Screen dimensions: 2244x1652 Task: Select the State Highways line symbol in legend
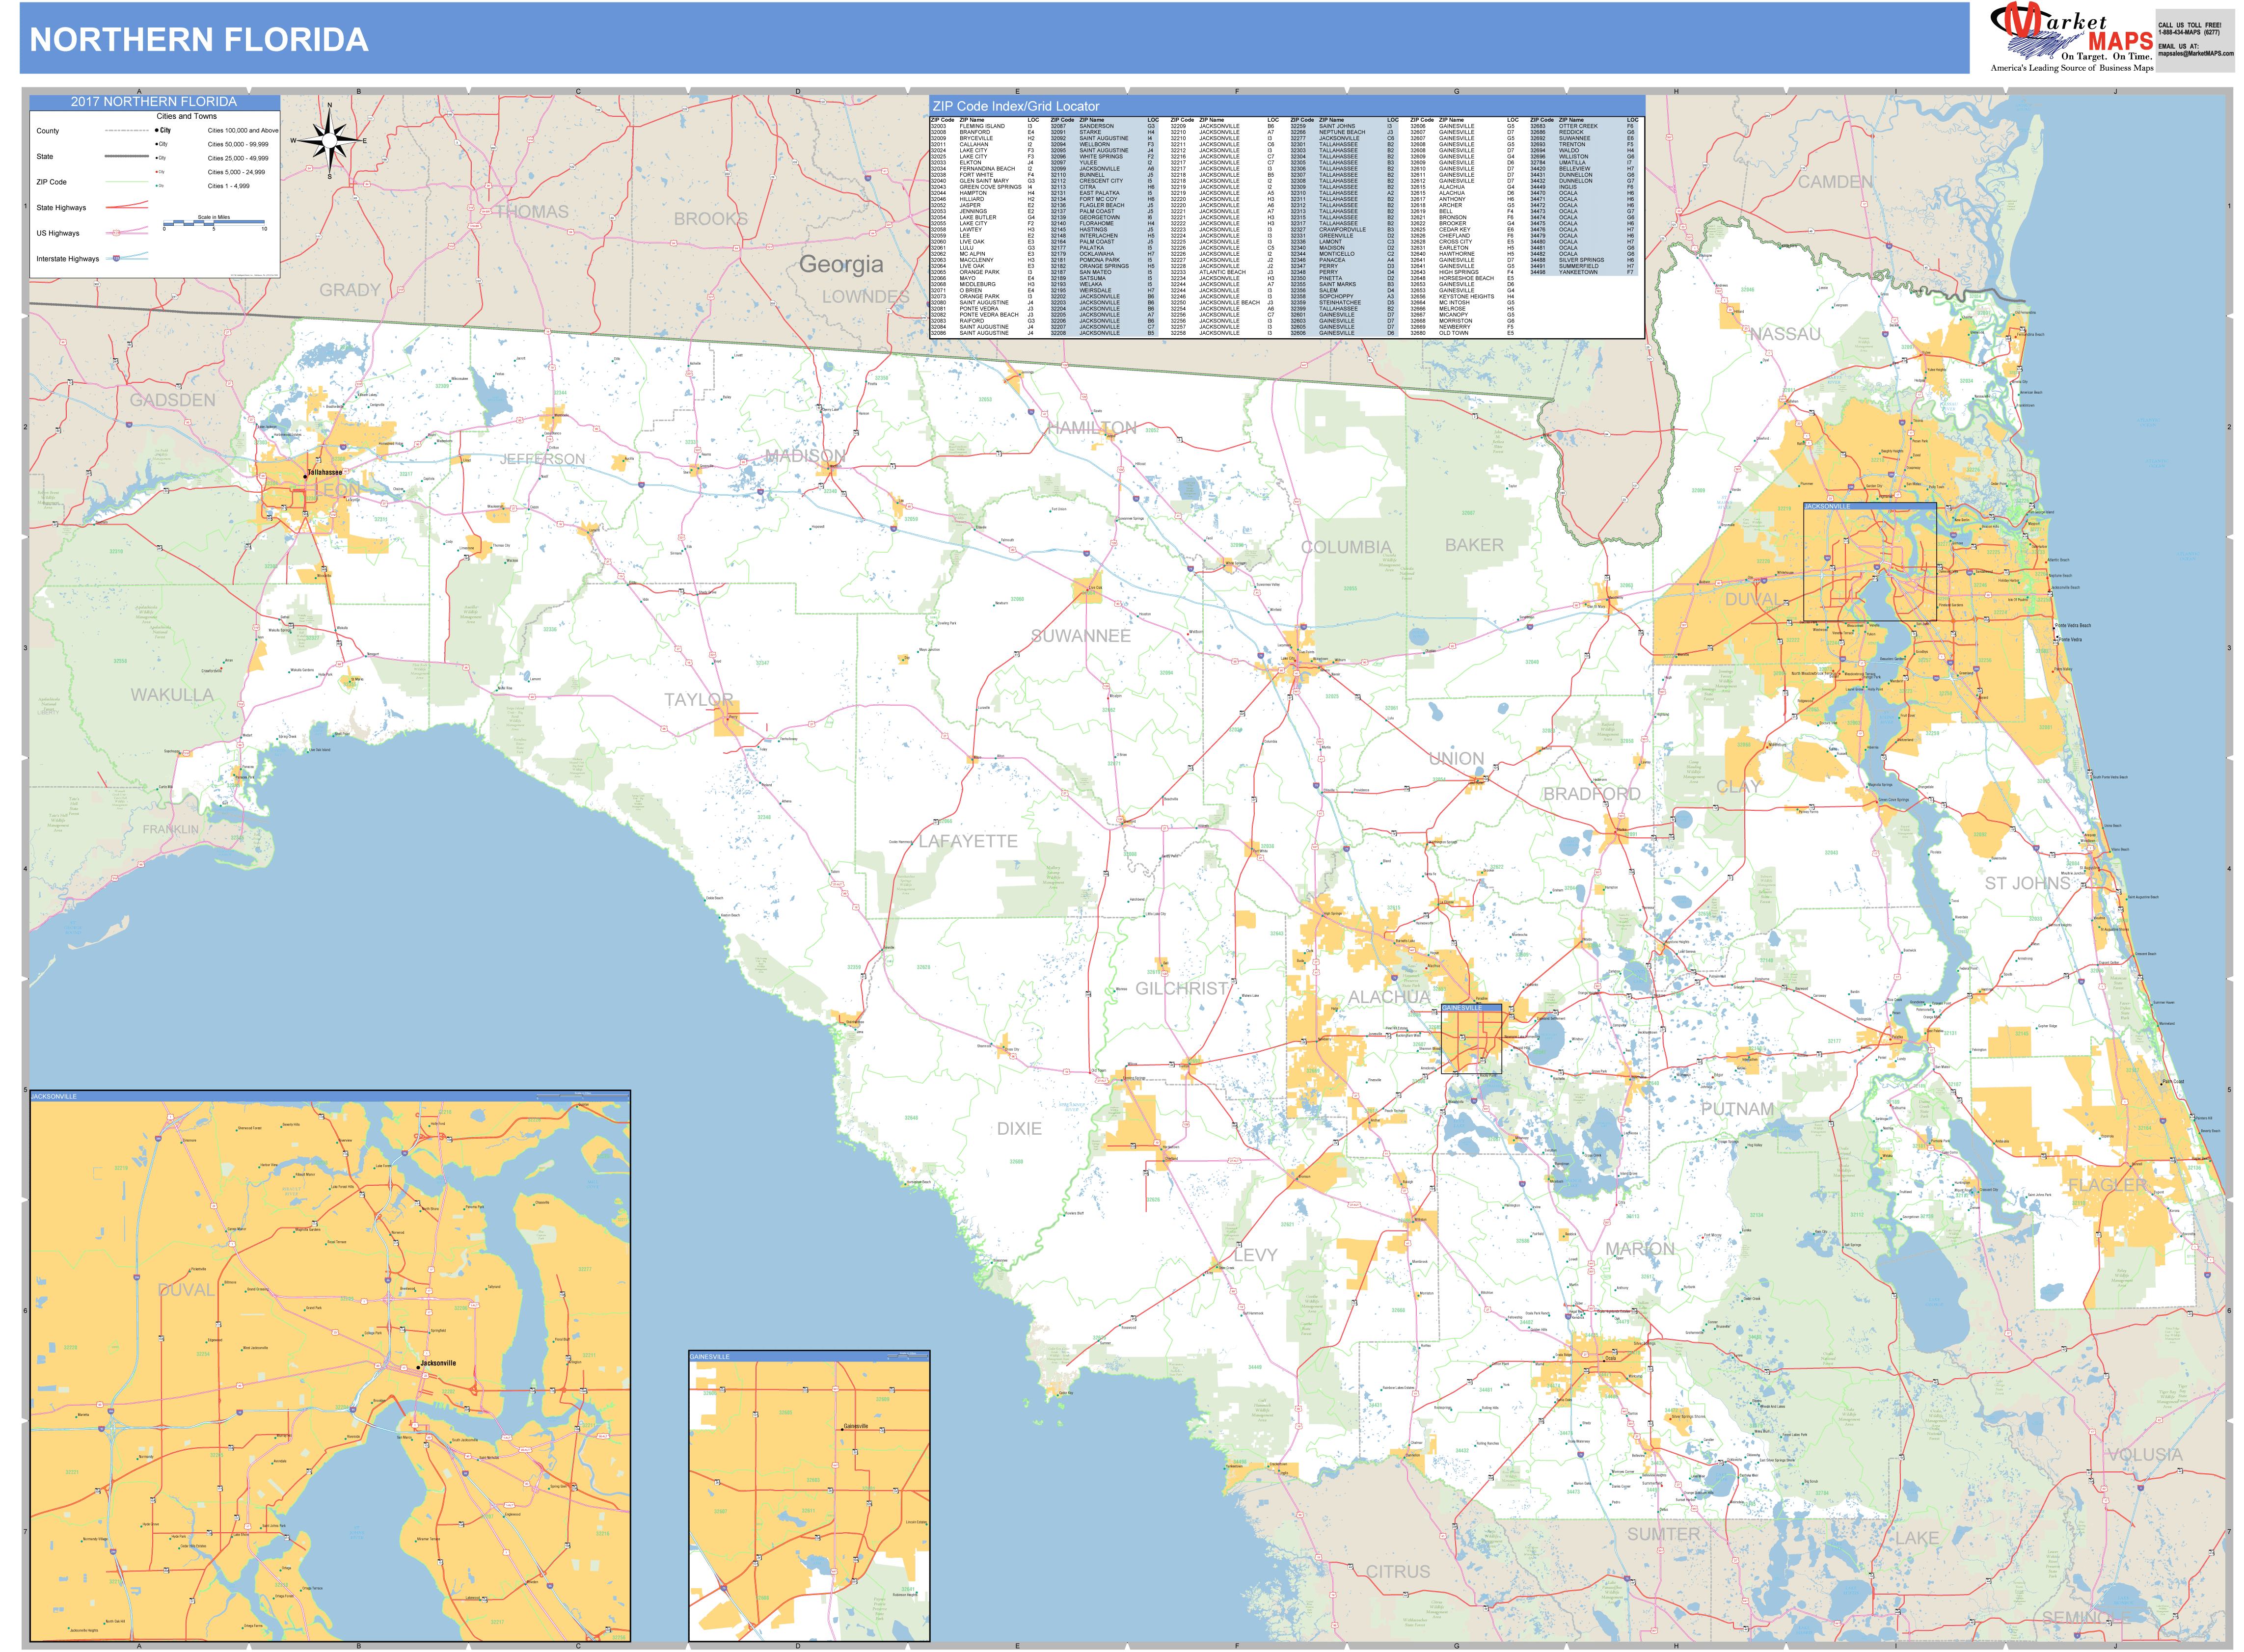(x=127, y=207)
